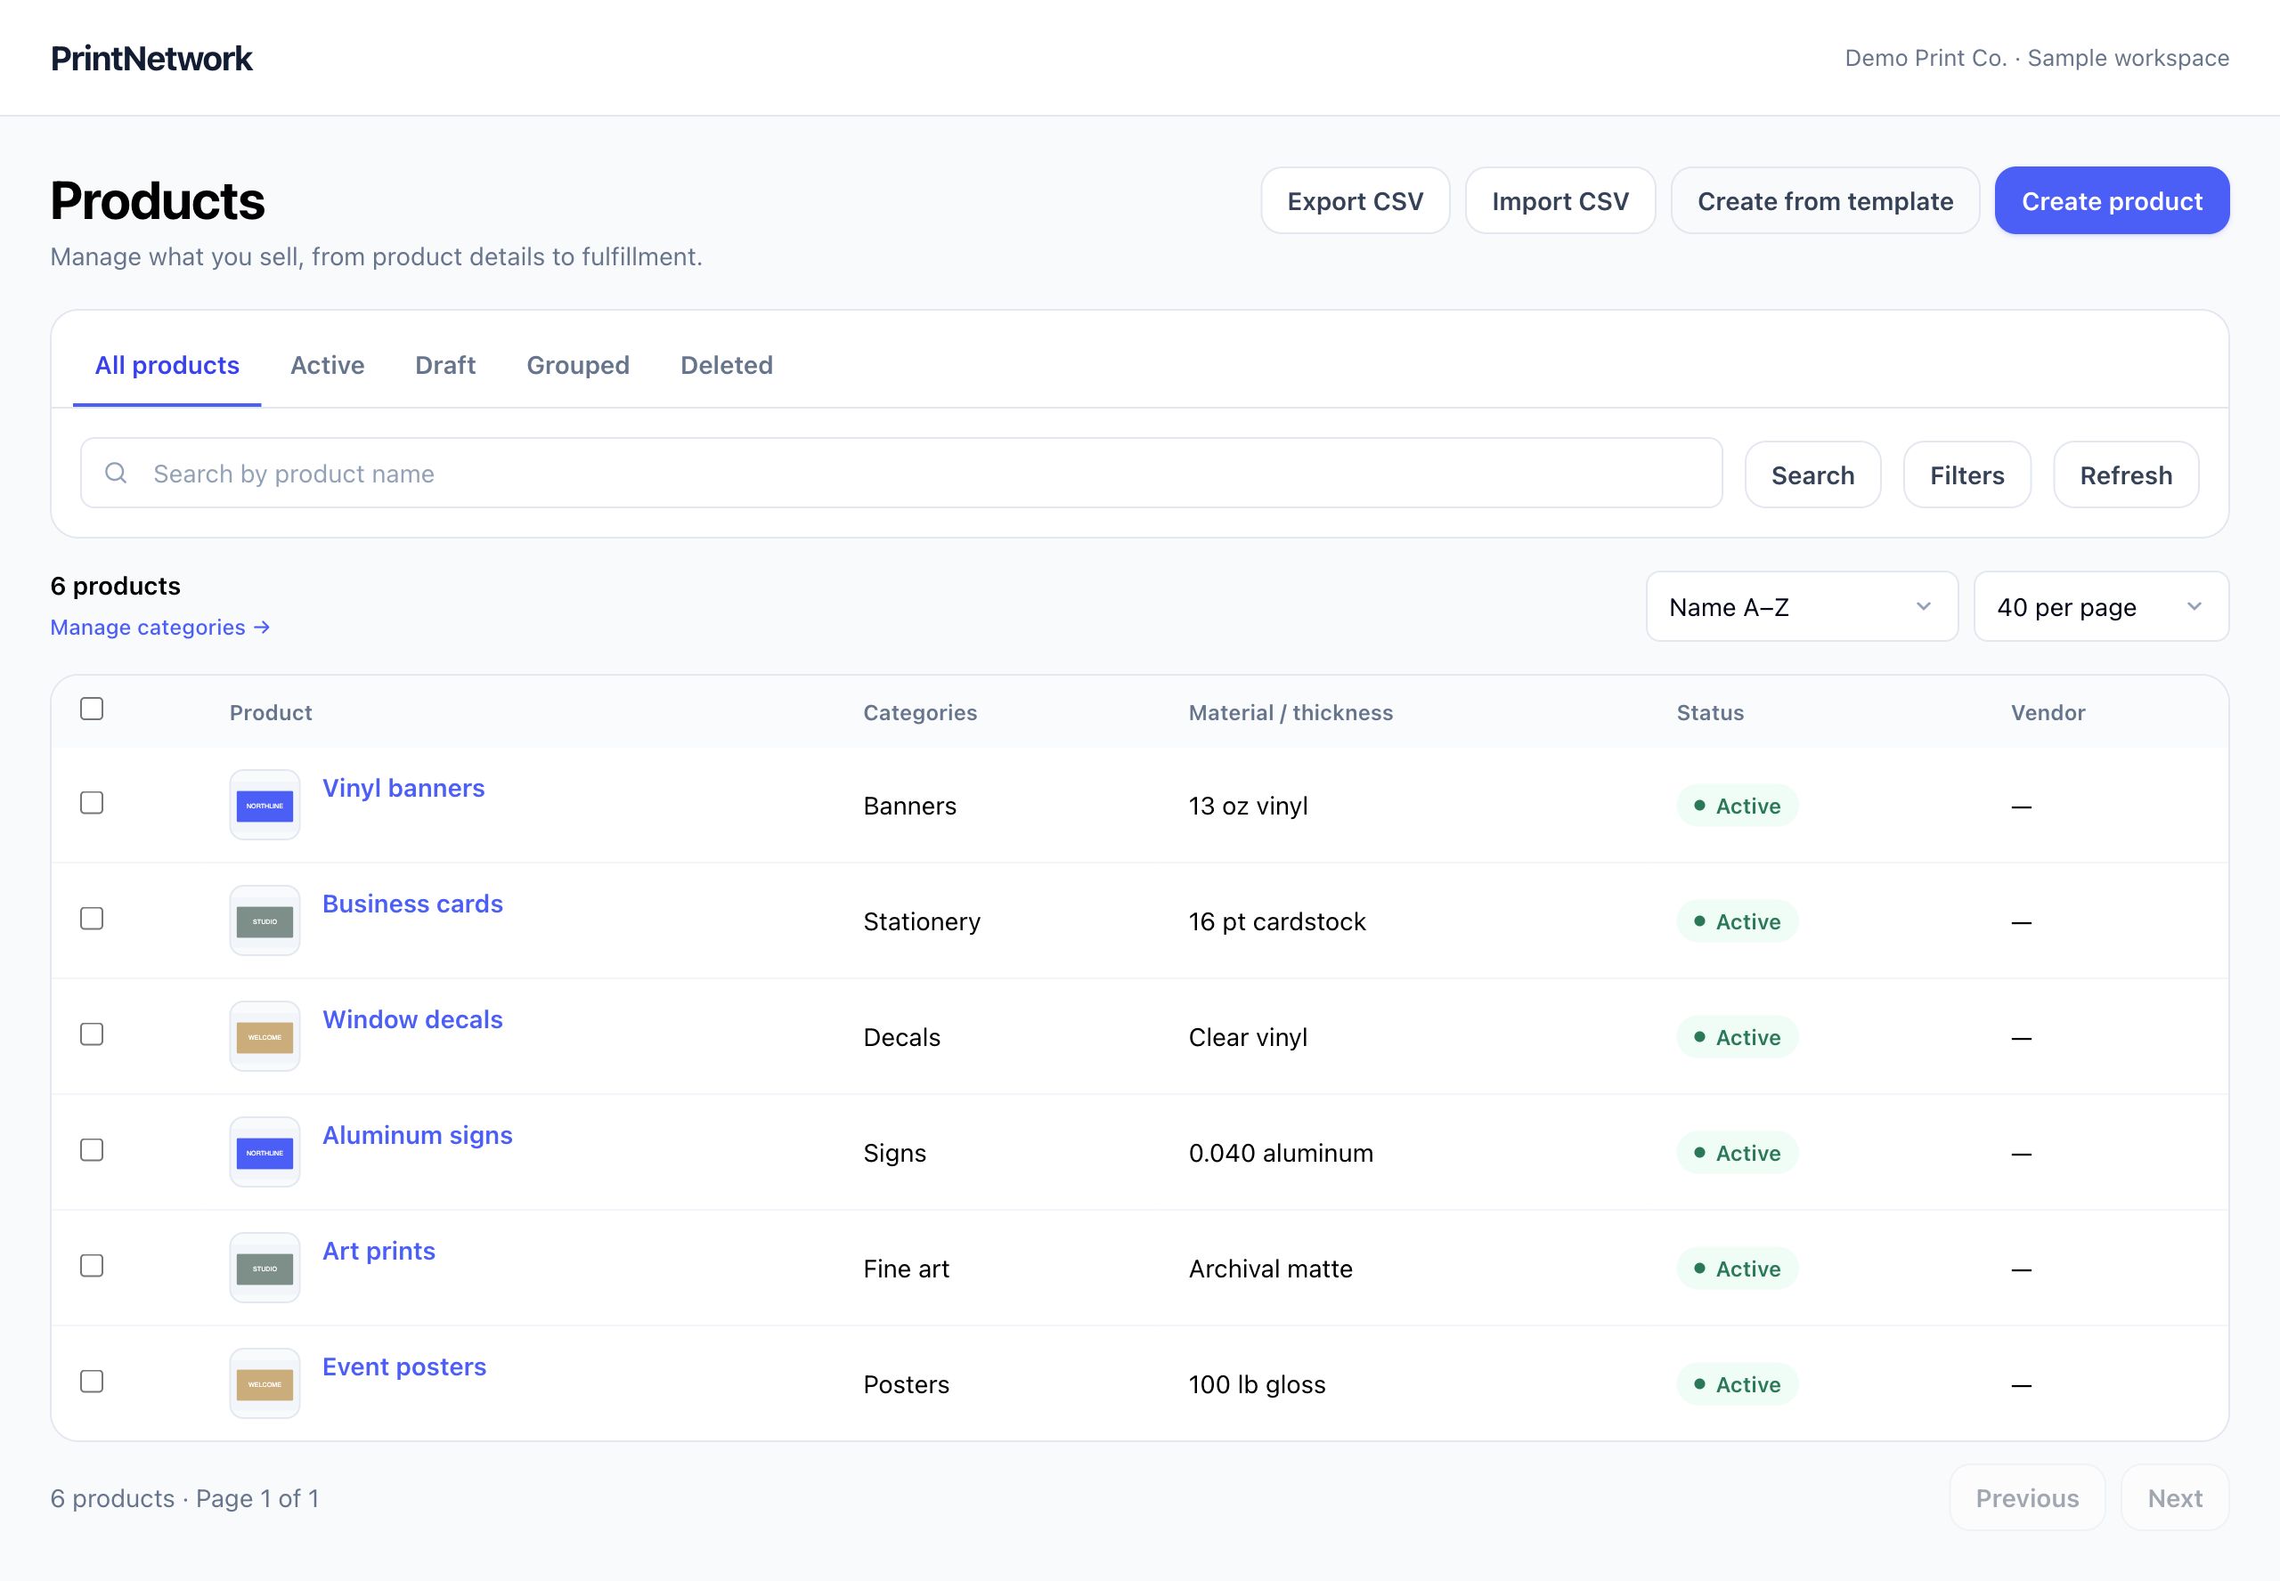Focus the Search by product name field
The height and width of the screenshot is (1581, 2280).
[x=900, y=474]
